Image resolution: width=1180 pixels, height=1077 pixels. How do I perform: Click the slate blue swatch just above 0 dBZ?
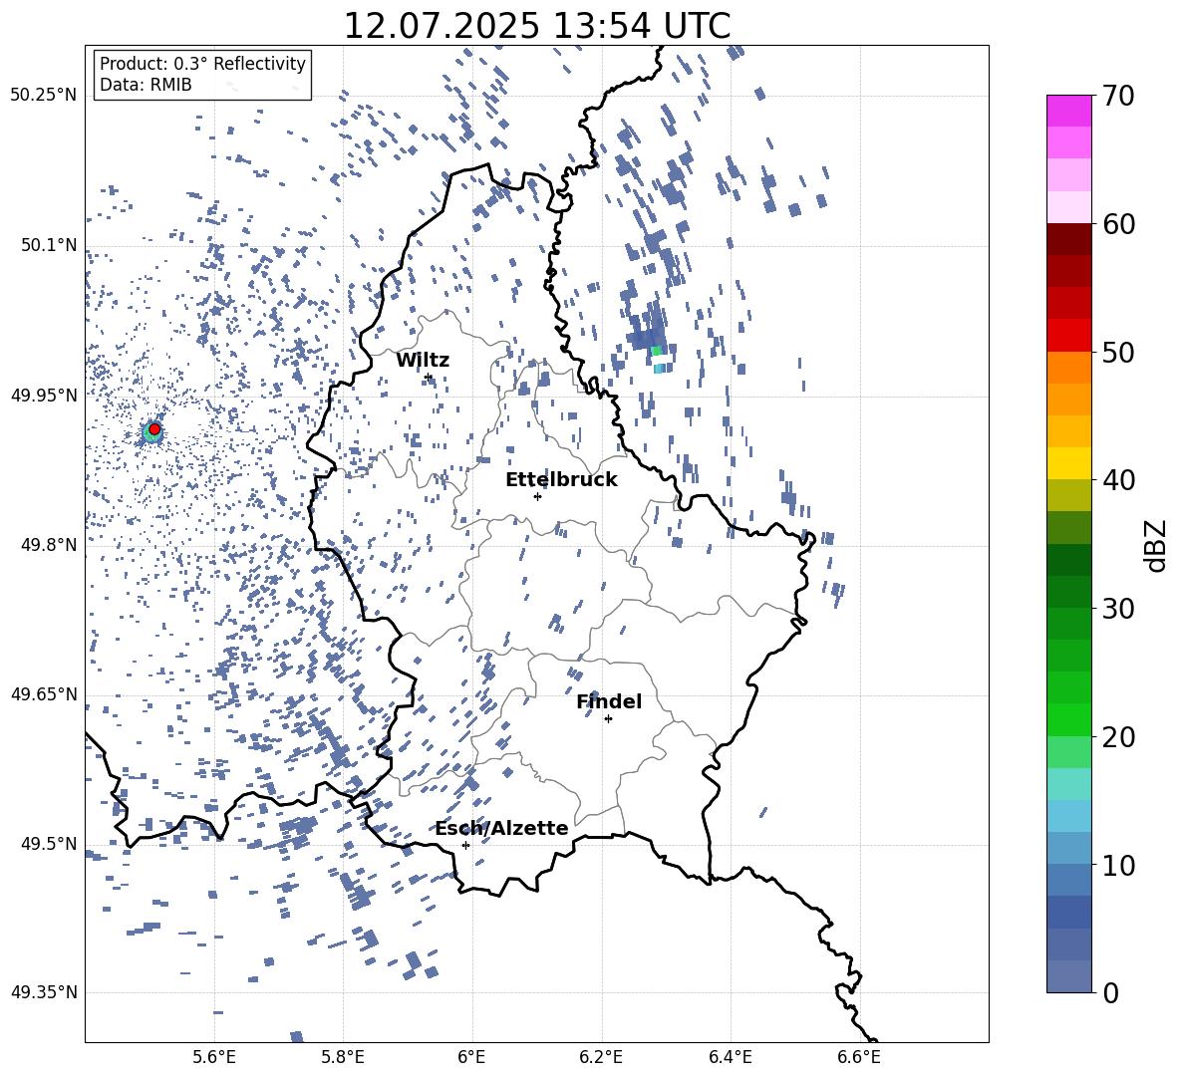[x=1068, y=976]
